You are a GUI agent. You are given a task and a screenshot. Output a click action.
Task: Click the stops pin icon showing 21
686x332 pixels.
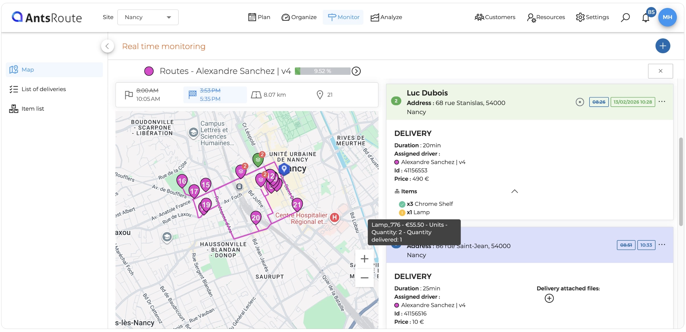tap(320, 95)
